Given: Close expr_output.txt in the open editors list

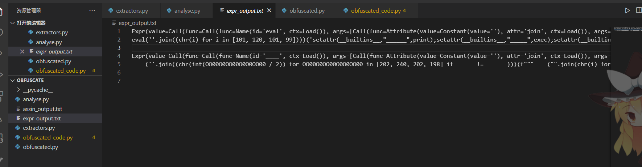Looking at the screenshot, I should click(22, 52).
